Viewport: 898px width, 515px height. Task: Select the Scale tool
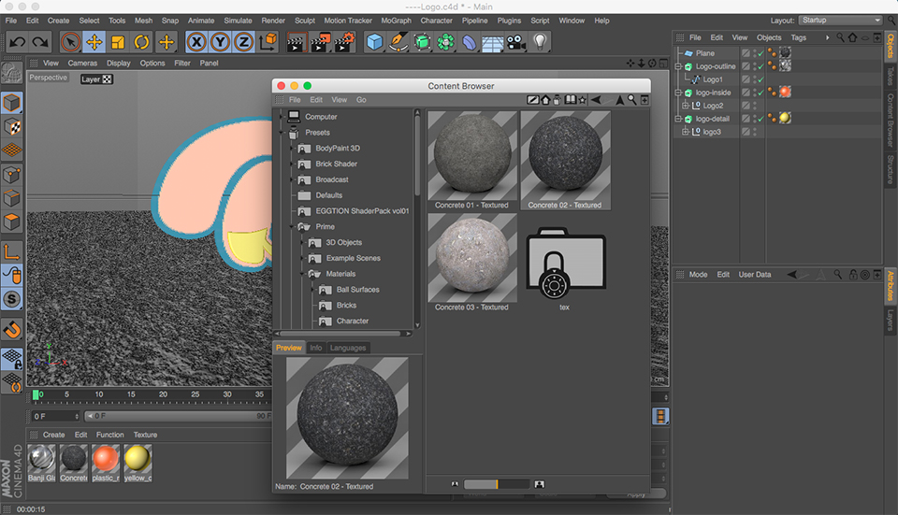(118, 42)
